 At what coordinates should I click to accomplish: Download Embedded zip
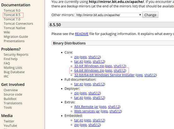coord(76,125)
